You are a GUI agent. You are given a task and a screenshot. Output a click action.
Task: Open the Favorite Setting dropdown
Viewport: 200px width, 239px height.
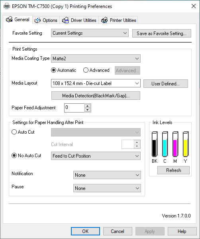click(90, 33)
